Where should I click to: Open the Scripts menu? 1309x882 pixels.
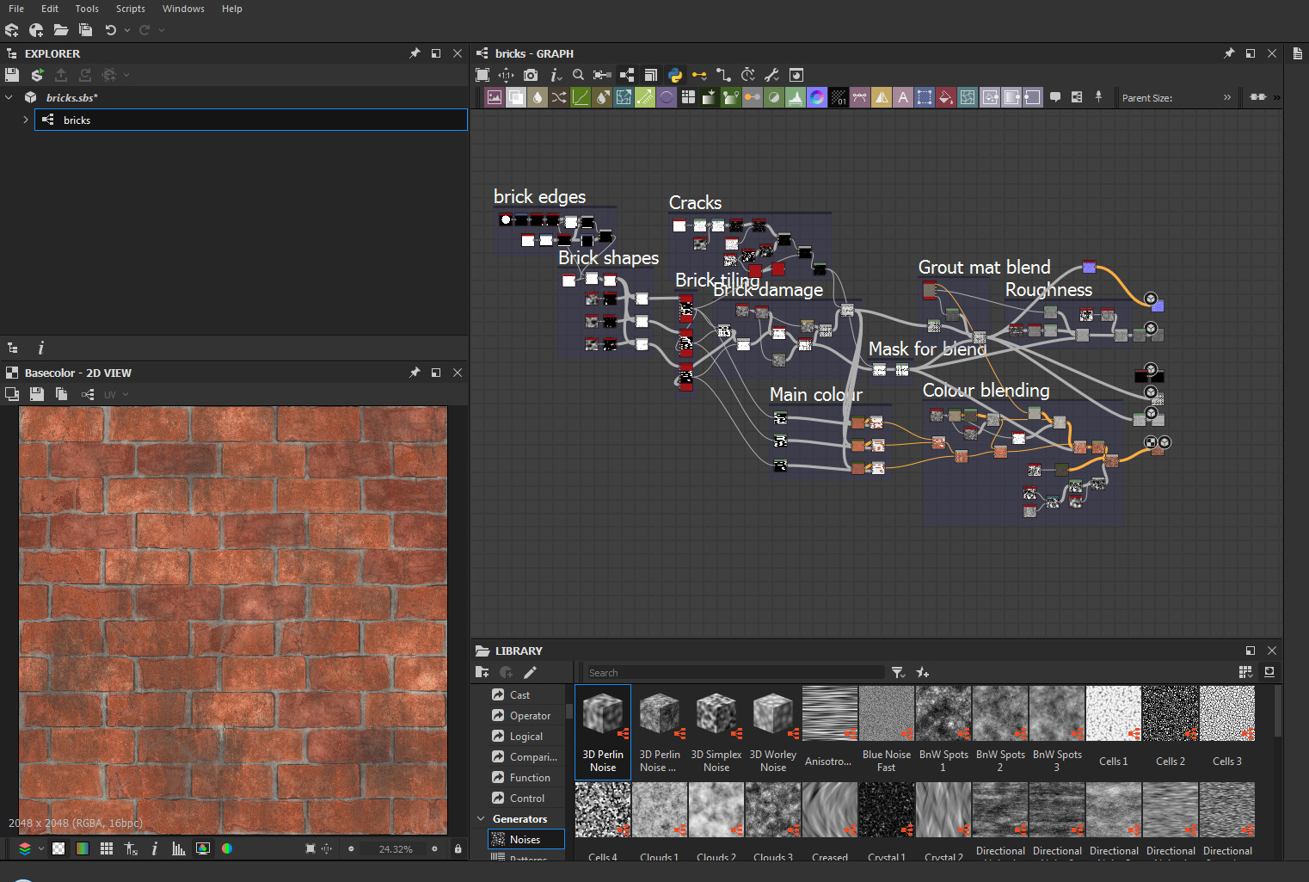(131, 9)
